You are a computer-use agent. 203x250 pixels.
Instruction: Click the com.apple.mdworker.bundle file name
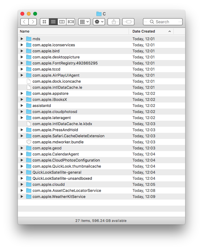pyautogui.click(x=58, y=142)
